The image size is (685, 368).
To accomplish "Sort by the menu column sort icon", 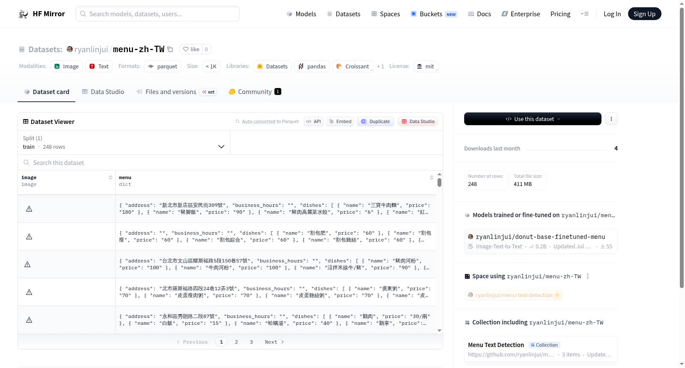I will [432, 177].
